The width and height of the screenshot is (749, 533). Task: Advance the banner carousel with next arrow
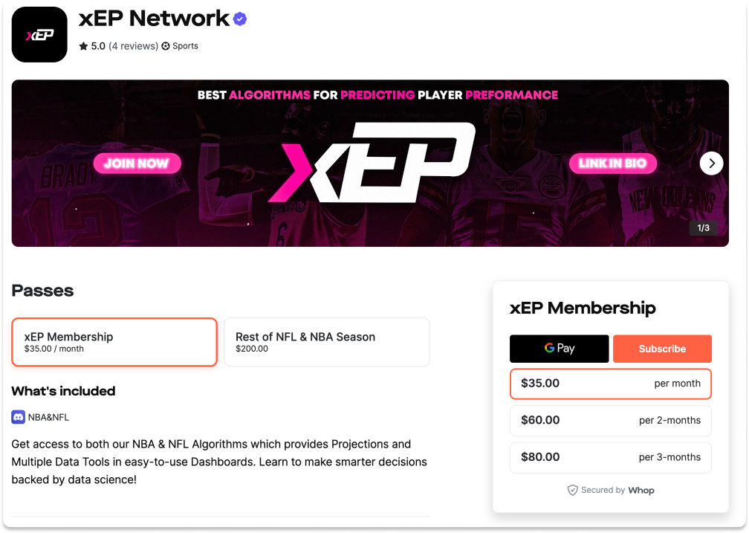[711, 163]
